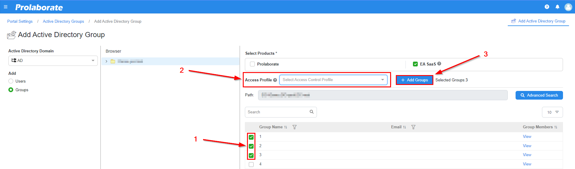
Task: View members of group 1
Action: pos(527,137)
